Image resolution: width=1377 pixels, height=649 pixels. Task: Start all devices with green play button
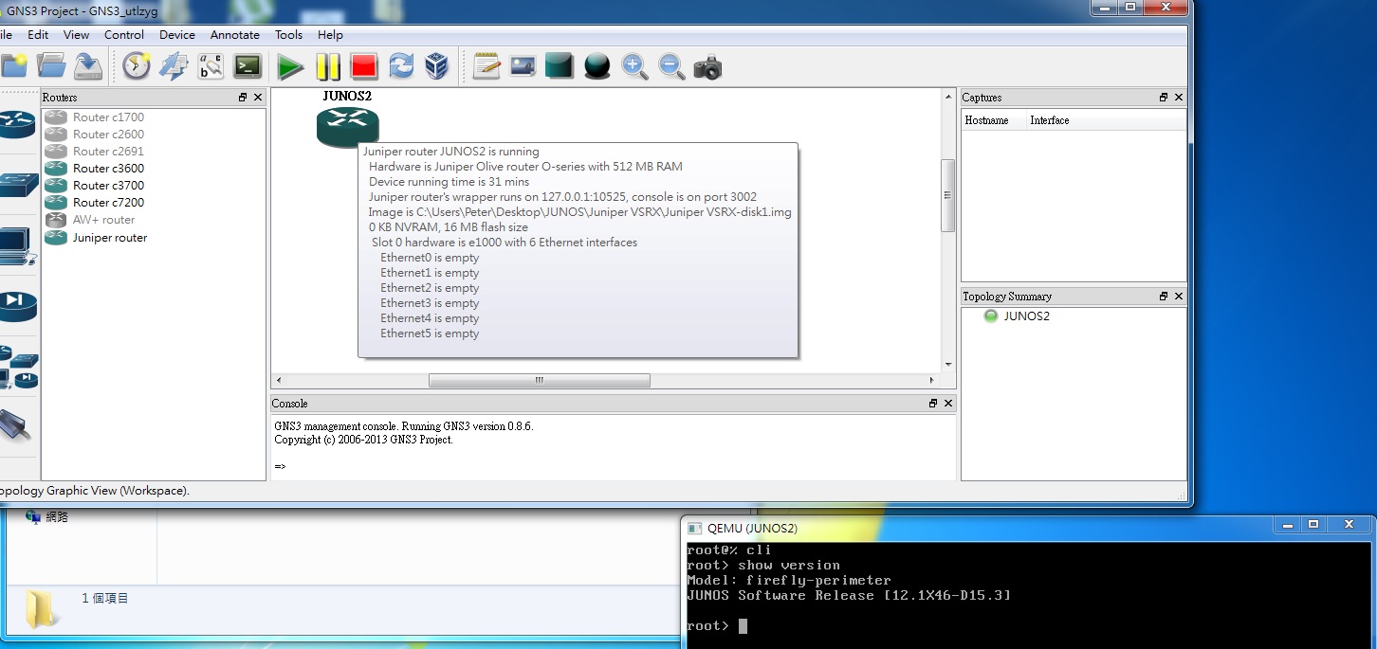(x=290, y=66)
